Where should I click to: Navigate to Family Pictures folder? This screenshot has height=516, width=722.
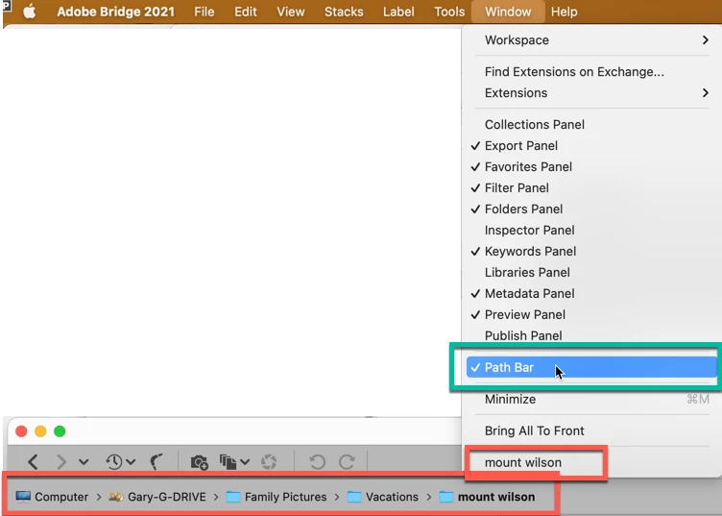tap(277, 497)
